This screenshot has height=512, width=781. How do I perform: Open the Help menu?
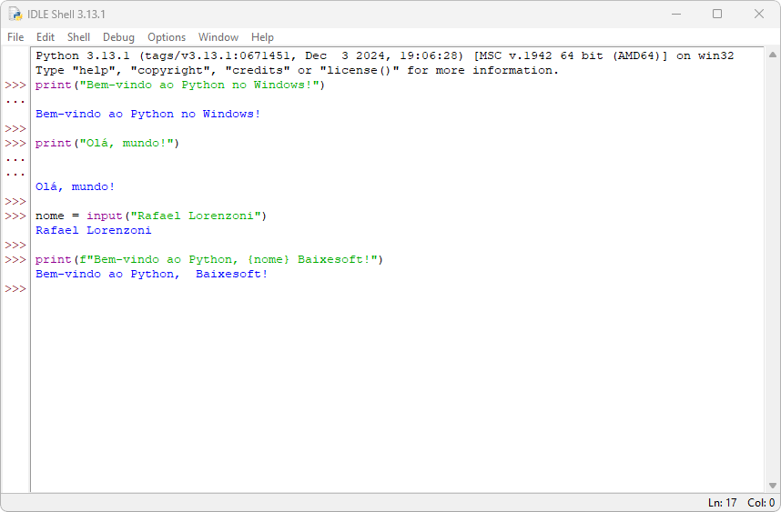click(x=262, y=37)
